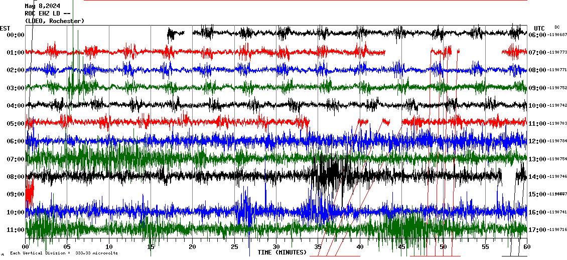This screenshot has width=567, height=260.
Task: Select the 09:00 EST row label
Action: (x=16, y=194)
